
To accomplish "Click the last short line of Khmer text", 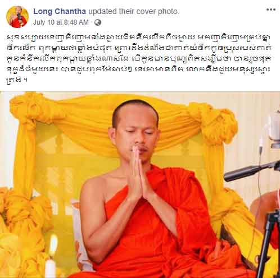I will pos(17,81).
